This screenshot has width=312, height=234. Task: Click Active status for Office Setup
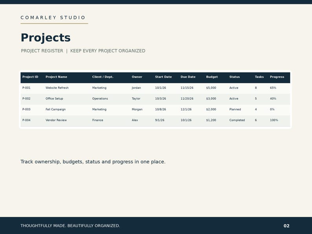pos(234,99)
